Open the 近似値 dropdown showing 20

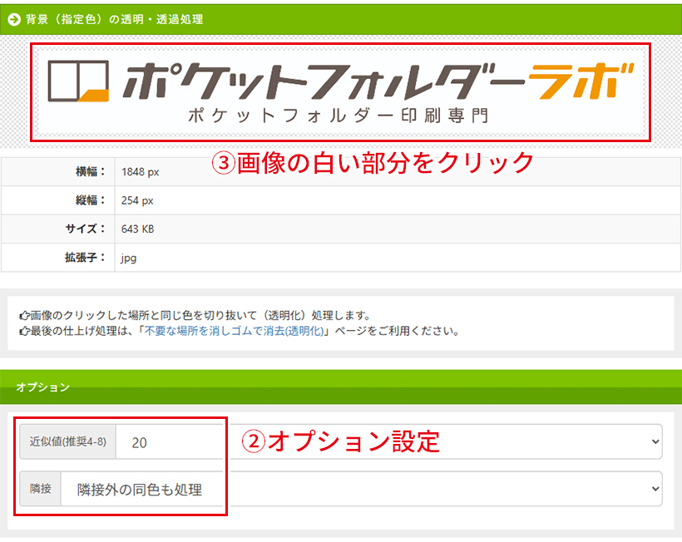[x=388, y=442]
